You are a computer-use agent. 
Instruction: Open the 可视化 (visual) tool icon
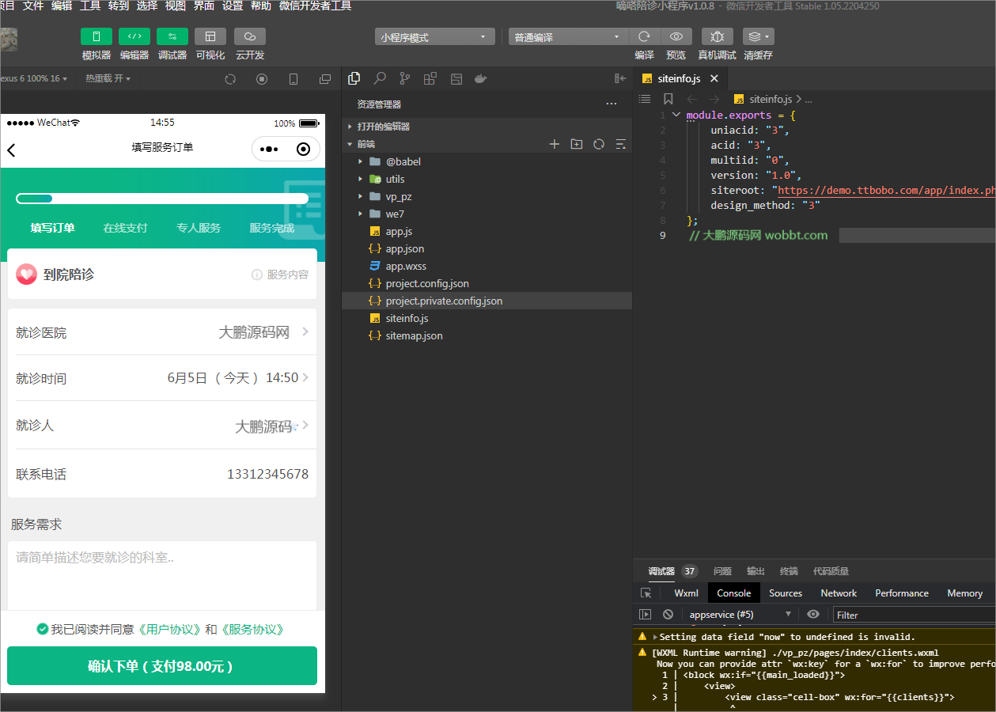click(210, 36)
